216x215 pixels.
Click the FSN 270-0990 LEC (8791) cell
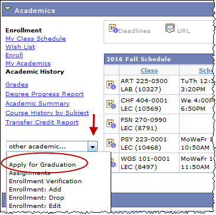tap(149, 124)
